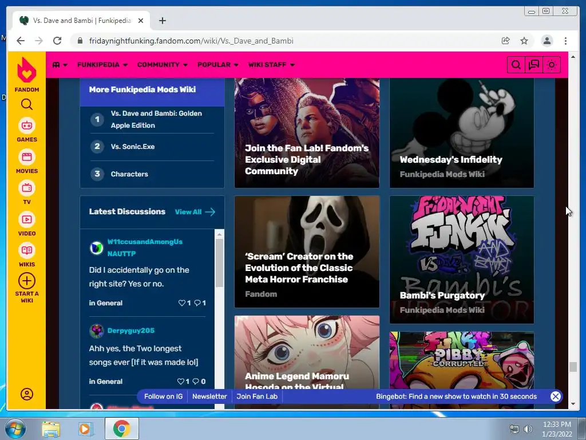Open the discussions speech-bubble icon in the header
The width and height of the screenshot is (586, 440).
pyautogui.click(x=534, y=65)
